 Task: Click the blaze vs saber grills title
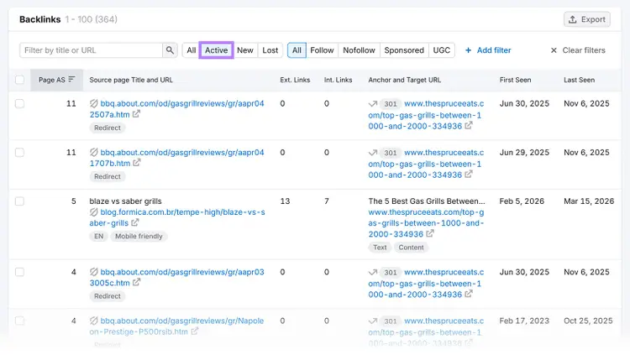125,201
